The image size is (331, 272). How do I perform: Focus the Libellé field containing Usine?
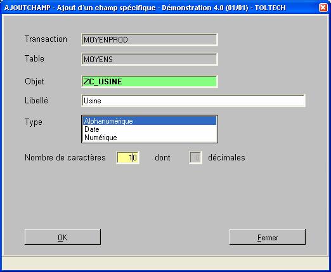pyautogui.click(x=193, y=101)
